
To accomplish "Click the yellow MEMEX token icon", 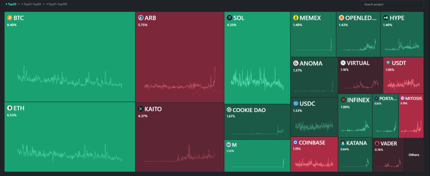I will click(296, 18).
